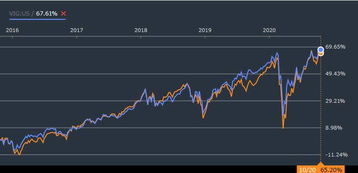Jump to 2019 on the time axis
This screenshot has width=358, height=173.
point(205,30)
